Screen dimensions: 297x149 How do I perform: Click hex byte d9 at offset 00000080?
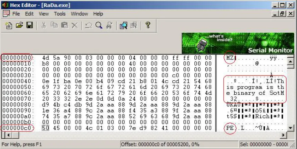pyautogui.click(x=45, y=105)
